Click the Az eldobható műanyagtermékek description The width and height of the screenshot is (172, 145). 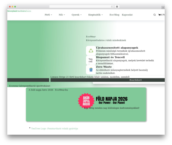tap(122, 71)
